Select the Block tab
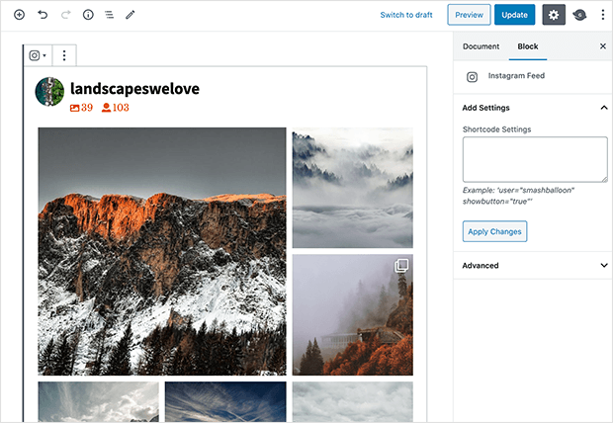Image resolution: width=613 pixels, height=423 pixels. [528, 46]
